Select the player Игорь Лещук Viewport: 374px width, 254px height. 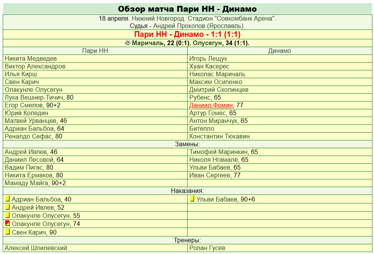pyautogui.click(x=208, y=58)
